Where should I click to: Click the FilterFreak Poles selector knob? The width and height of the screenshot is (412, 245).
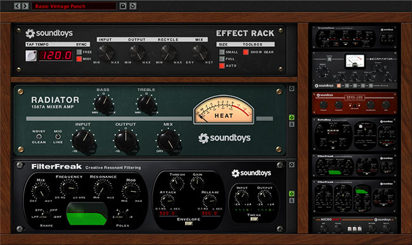pyautogui.click(x=122, y=216)
